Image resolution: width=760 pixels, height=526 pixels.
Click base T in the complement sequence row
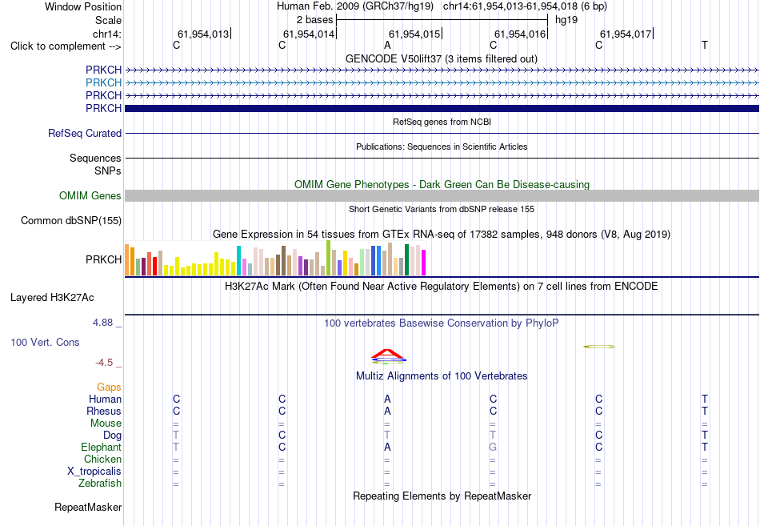[x=705, y=45]
